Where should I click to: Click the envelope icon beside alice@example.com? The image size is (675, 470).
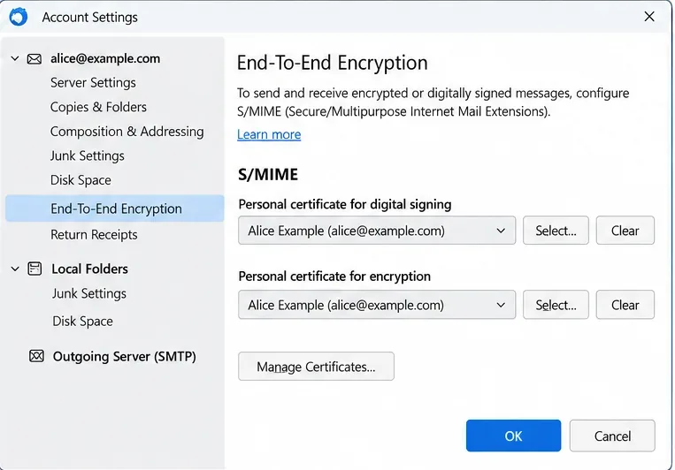[35, 59]
